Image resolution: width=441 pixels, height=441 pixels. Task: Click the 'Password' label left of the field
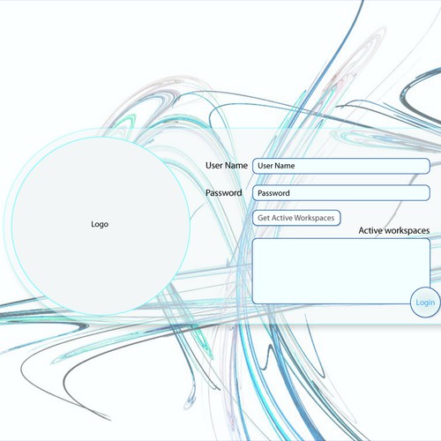point(223,193)
